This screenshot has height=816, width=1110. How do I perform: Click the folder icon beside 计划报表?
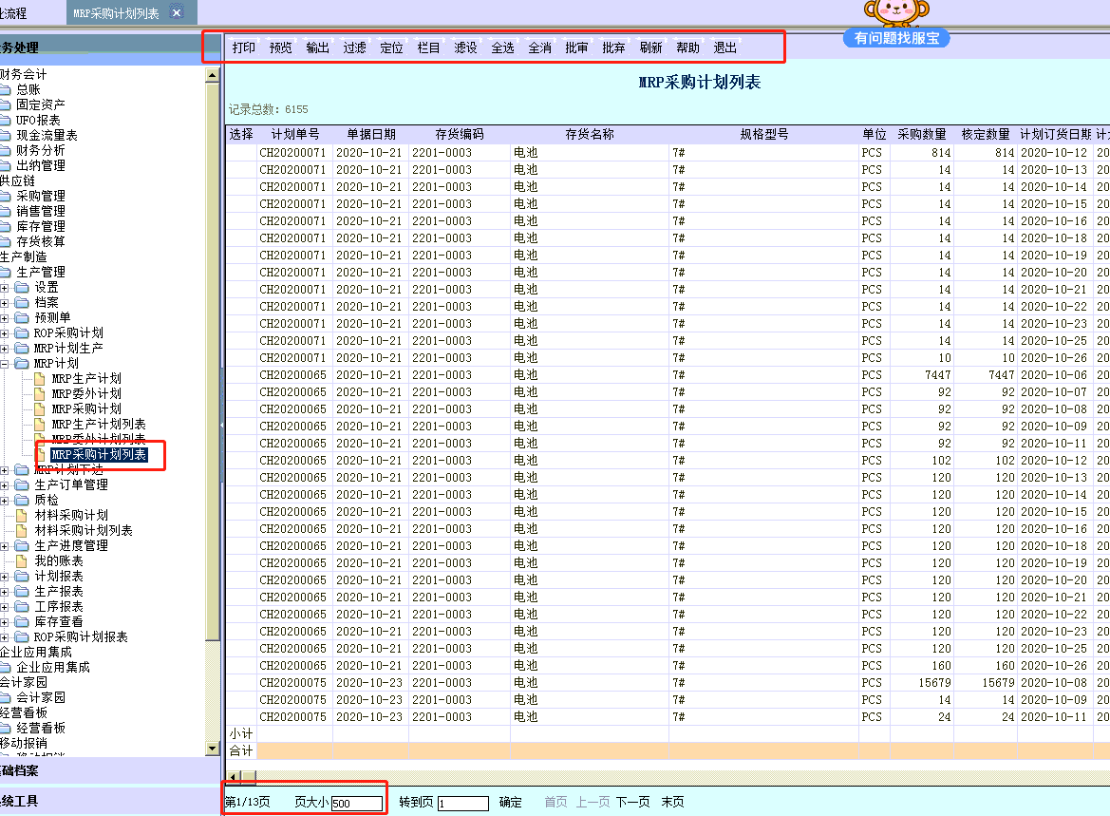(22, 576)
